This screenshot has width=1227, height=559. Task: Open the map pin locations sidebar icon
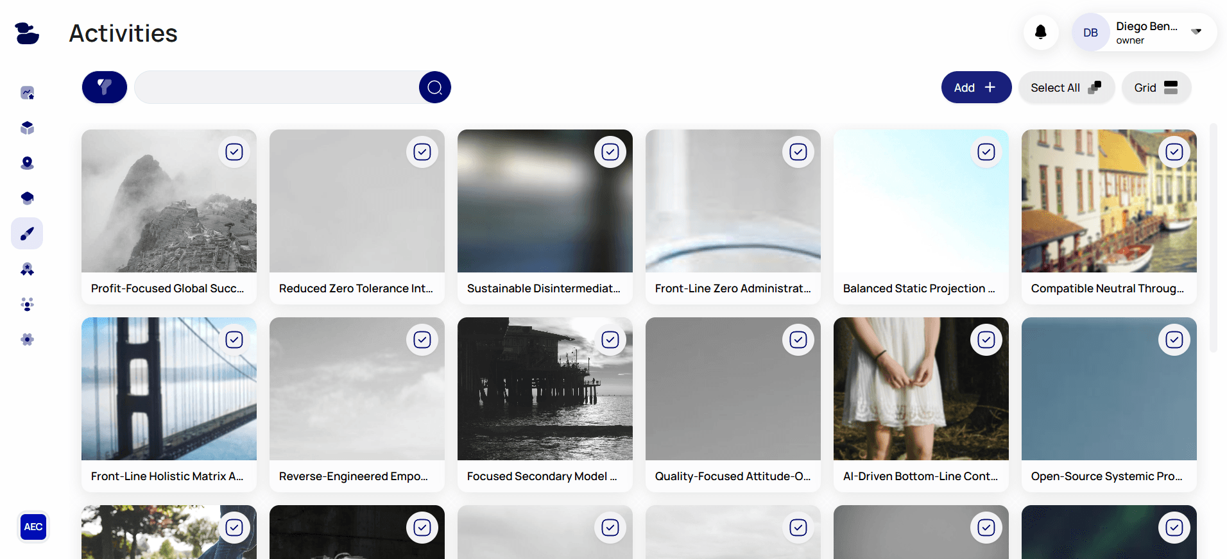27,163
